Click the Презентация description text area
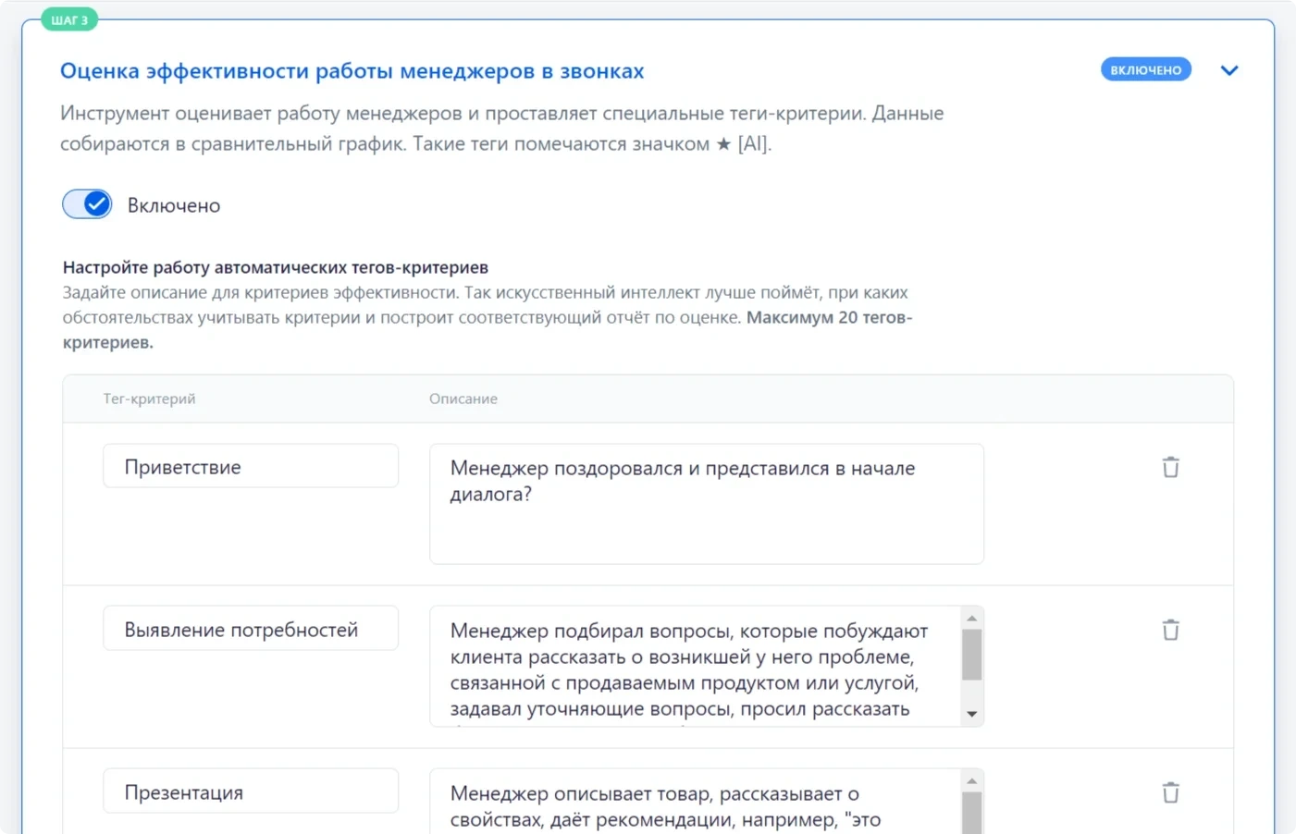The image size is (1296, 834). [695, 802]
